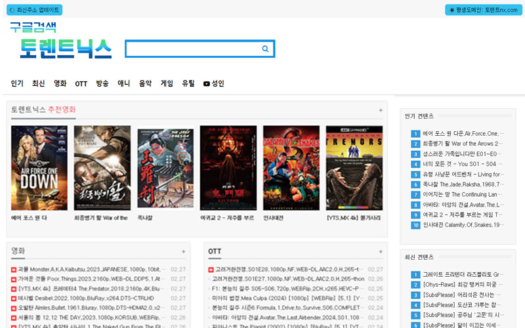Open latest item 그레이트 프리텐더 라즈블리토
The image size is (525, 328).
tap(463, 274)
